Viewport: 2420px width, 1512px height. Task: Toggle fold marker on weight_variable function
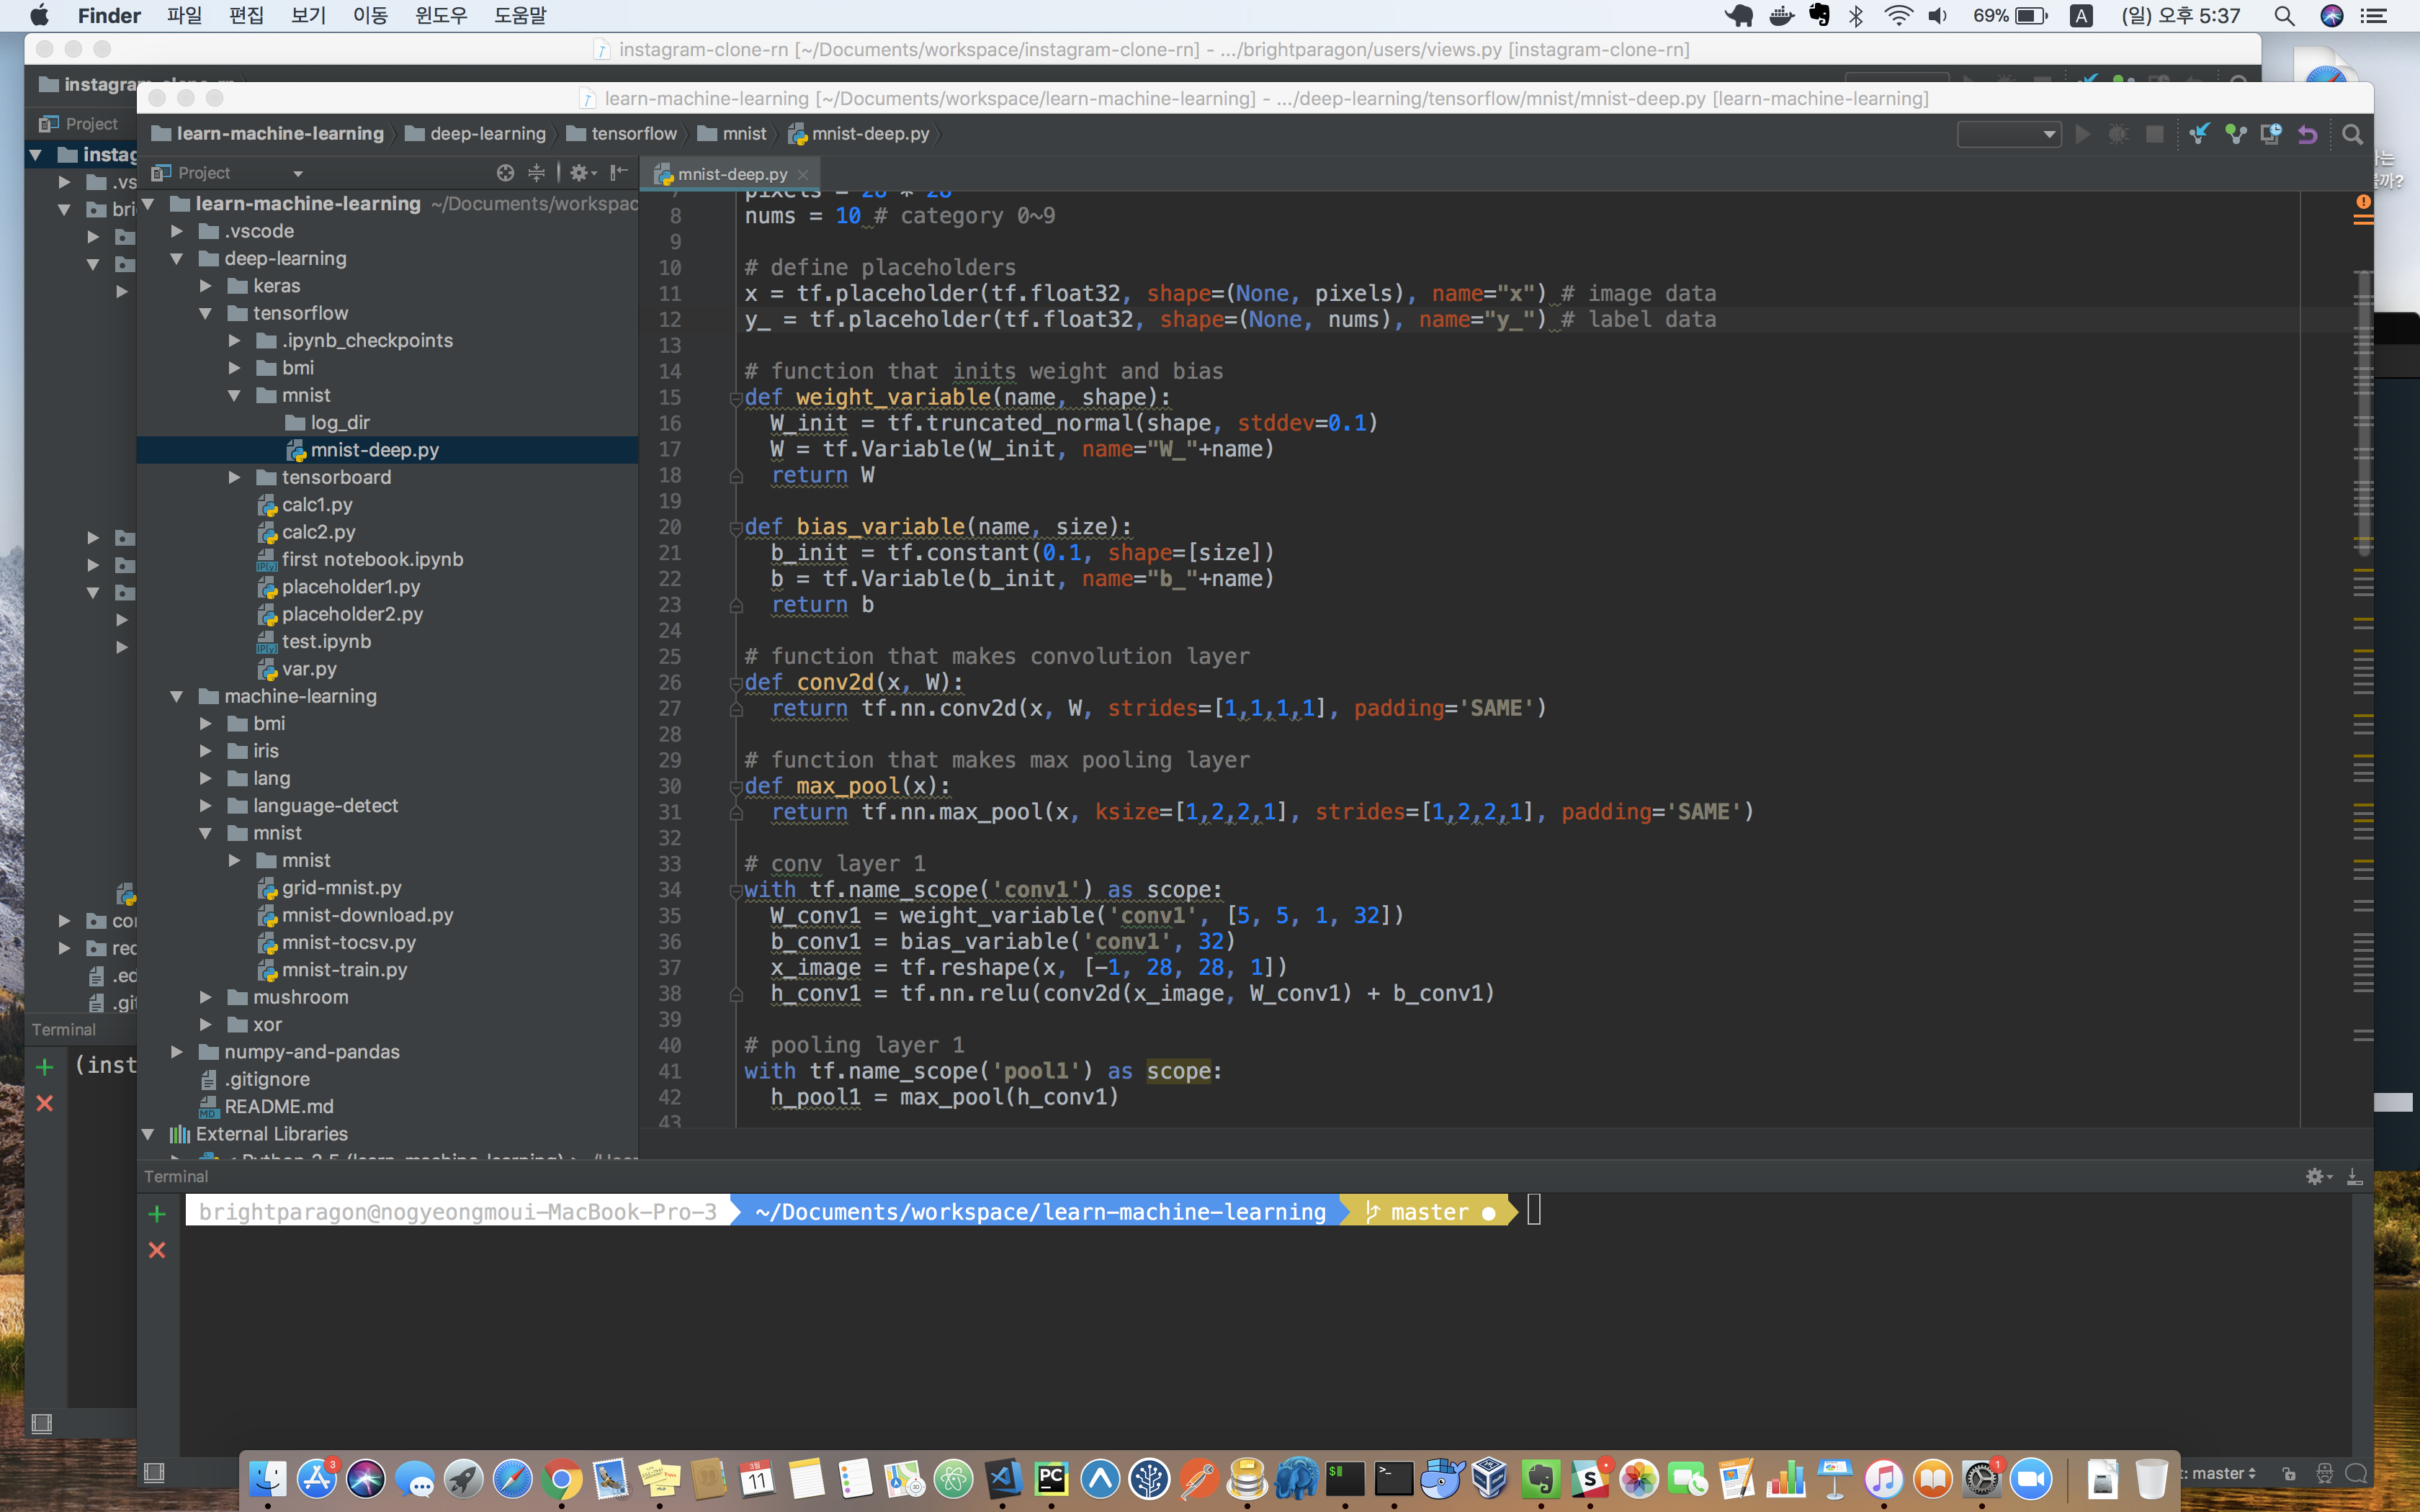(736, 398)
